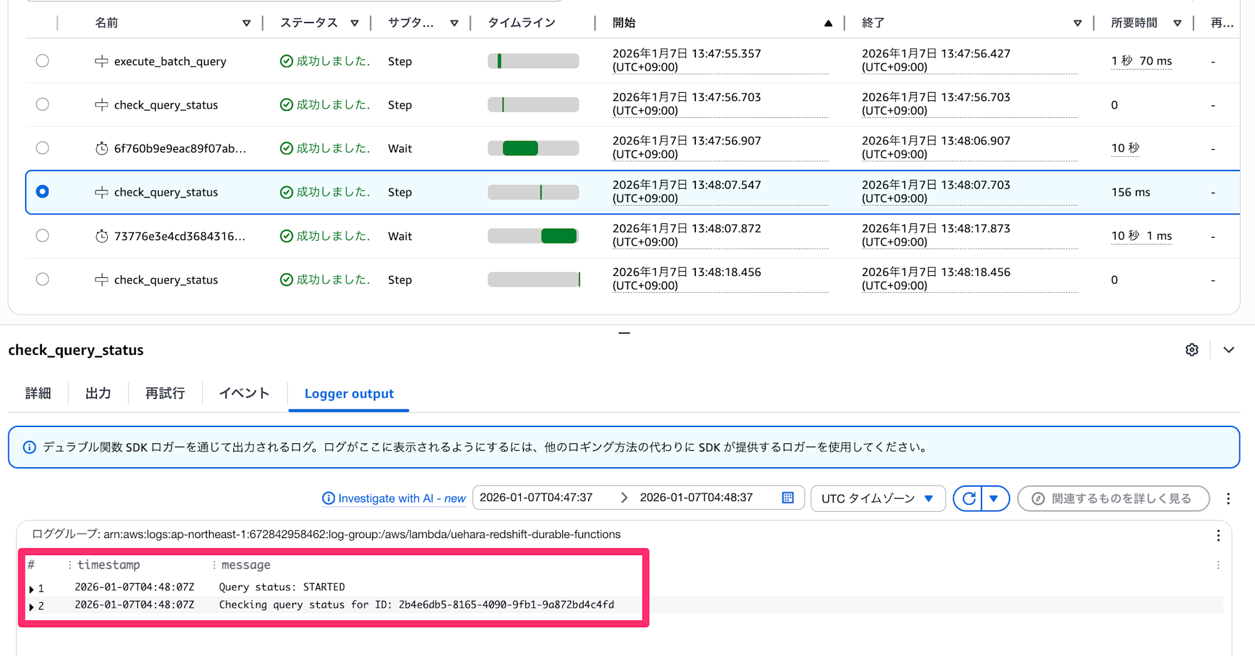Open kebab menu next to 関連するものを詳しく見る
Image resolution: width=1255 pixels, height=656 pixels.
click(x=1228, y=499)
